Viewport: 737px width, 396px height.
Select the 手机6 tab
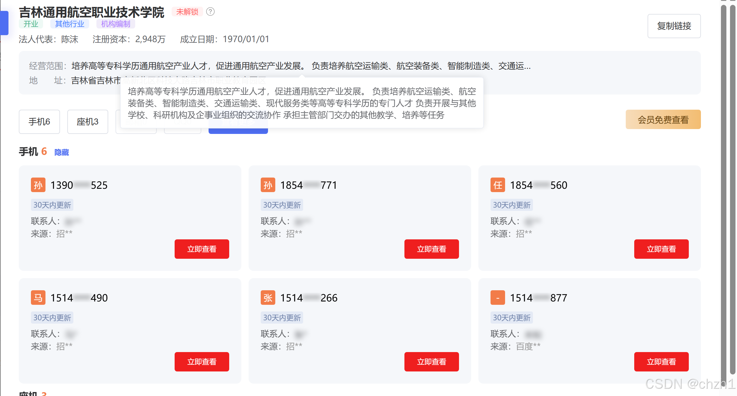(x=39, y=121)
